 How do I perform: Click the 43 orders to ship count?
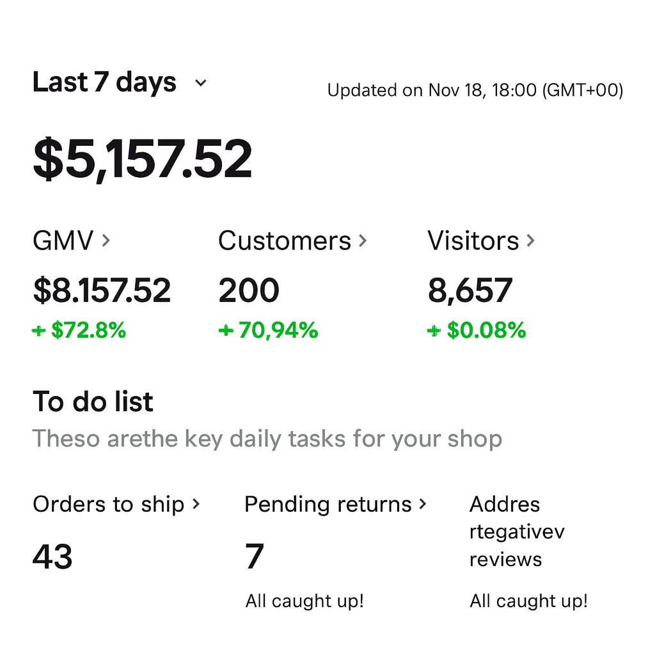52,556
